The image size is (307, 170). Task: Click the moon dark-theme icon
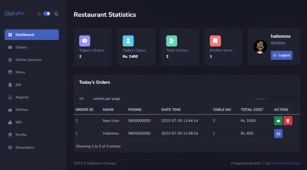point(56,14)
